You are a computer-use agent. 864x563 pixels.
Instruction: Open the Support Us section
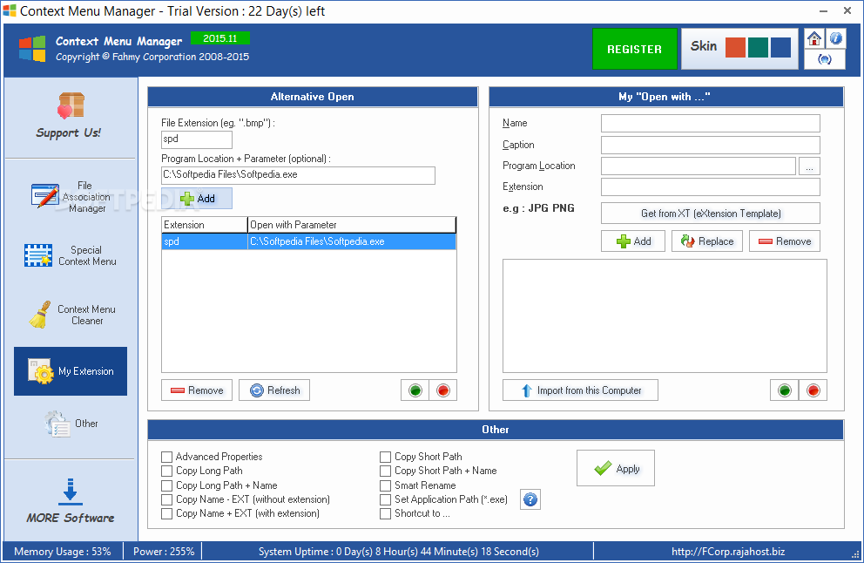[70, 117]
